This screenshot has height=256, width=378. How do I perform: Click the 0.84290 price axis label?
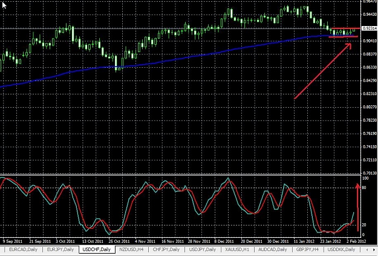click(370, 80)
